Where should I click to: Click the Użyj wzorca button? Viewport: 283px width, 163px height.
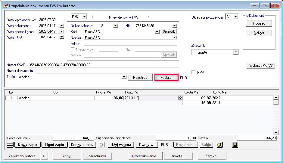[x=121, y=145]
